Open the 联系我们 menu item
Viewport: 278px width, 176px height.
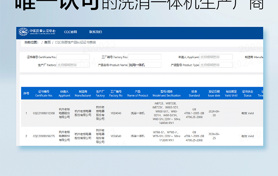[96, 32]
